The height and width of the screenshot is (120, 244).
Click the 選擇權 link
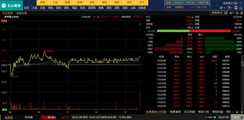tap(92, 8)
